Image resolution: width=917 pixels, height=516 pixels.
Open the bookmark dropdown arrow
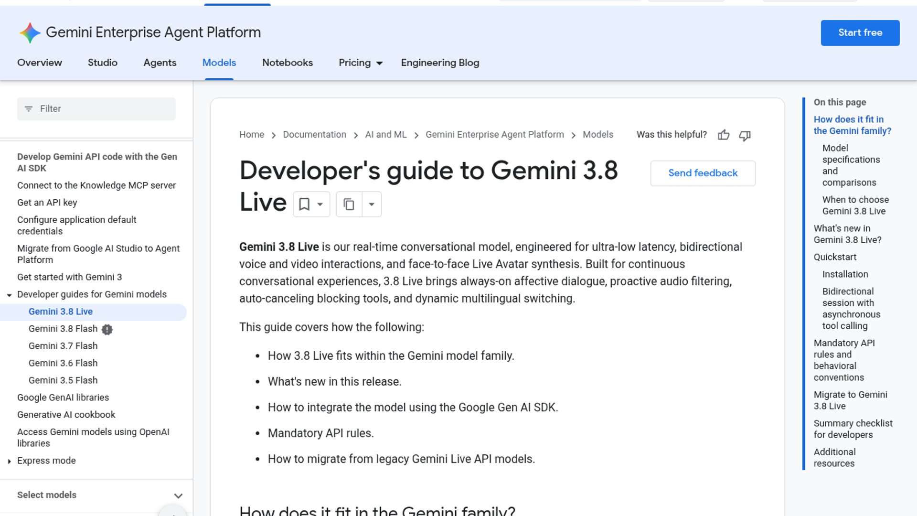coord(320,204)
